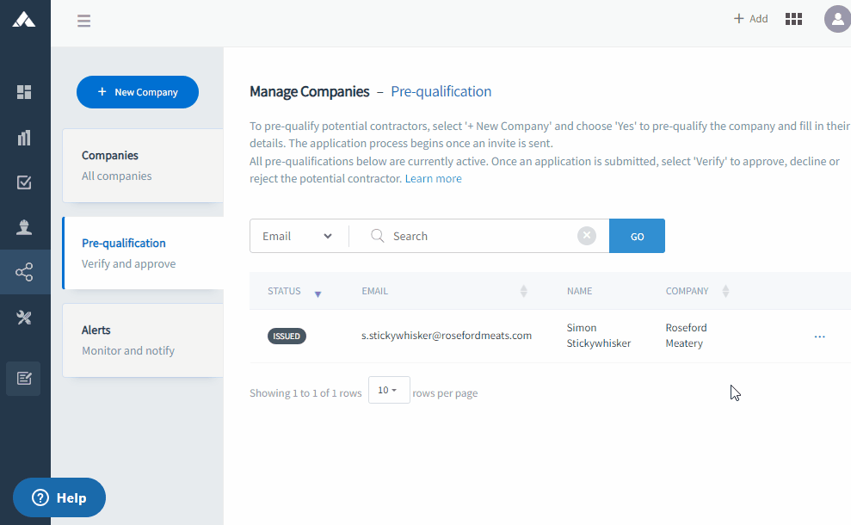Image resolution: width=851 pixels, height=525 pixels.
Task: Toggle the hamburger menu icon
Action: [83, 22]
